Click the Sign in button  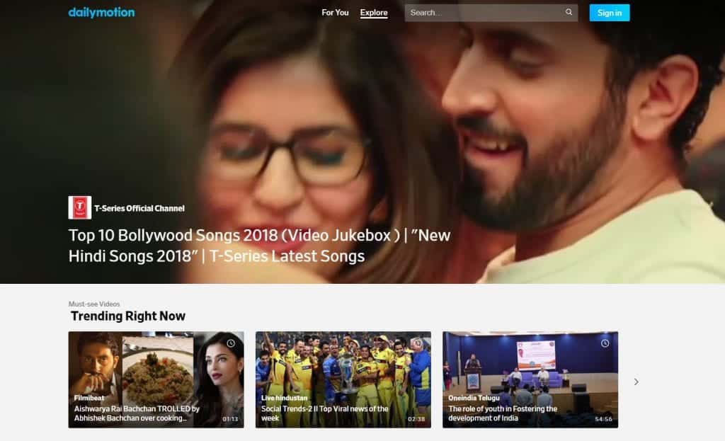tap(609, 12)
